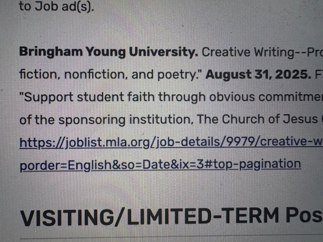Open the joblist.mla.org job-details link
This screenshot has height=242, width=323.
coord(171,142)
